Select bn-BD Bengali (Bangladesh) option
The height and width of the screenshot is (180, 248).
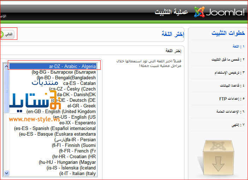pyautogui.click(x=53, y=77)
